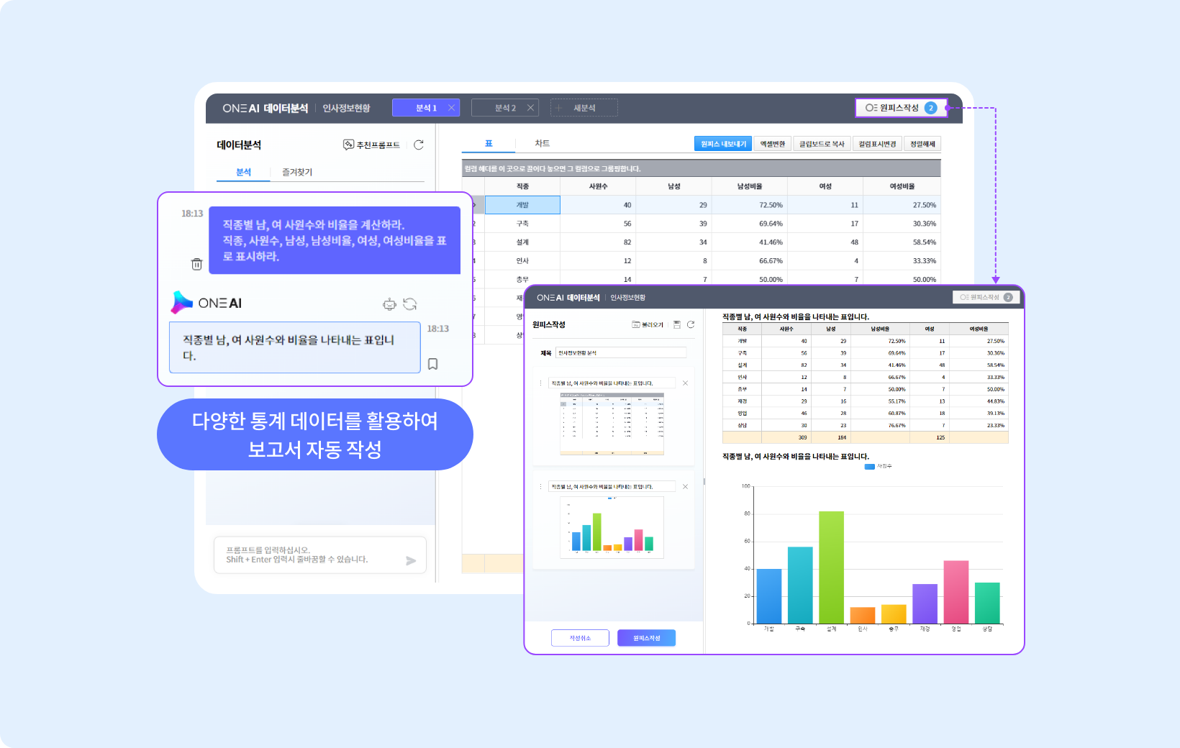The height and width of the screenshot is (748, 1180).
Task: Click the 제목 title input field
Action: [x=620, y=353]
